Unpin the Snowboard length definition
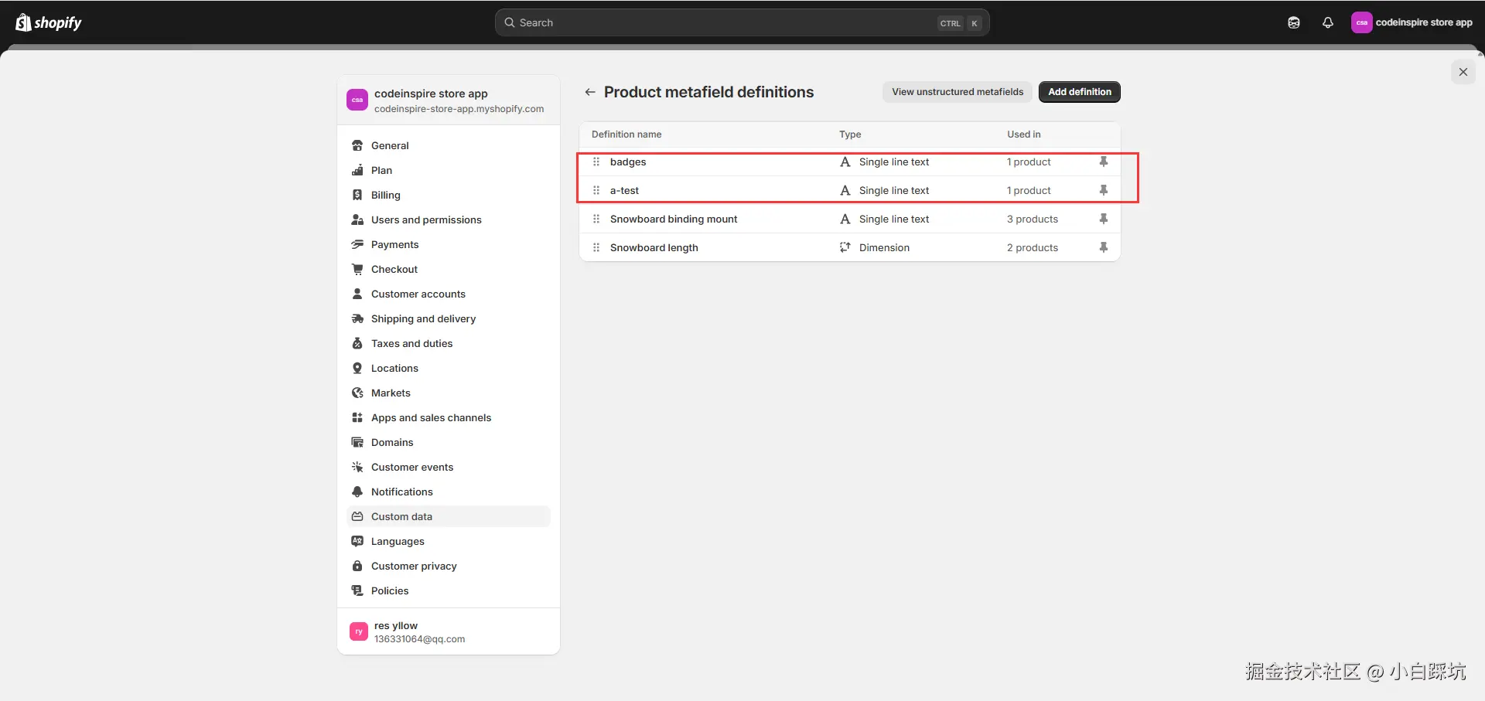1485x701 pixels. [x=1104, y=247]
